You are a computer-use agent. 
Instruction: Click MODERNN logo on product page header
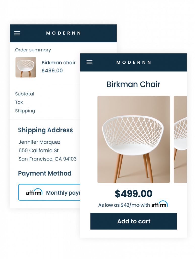(x=133, y=62)
